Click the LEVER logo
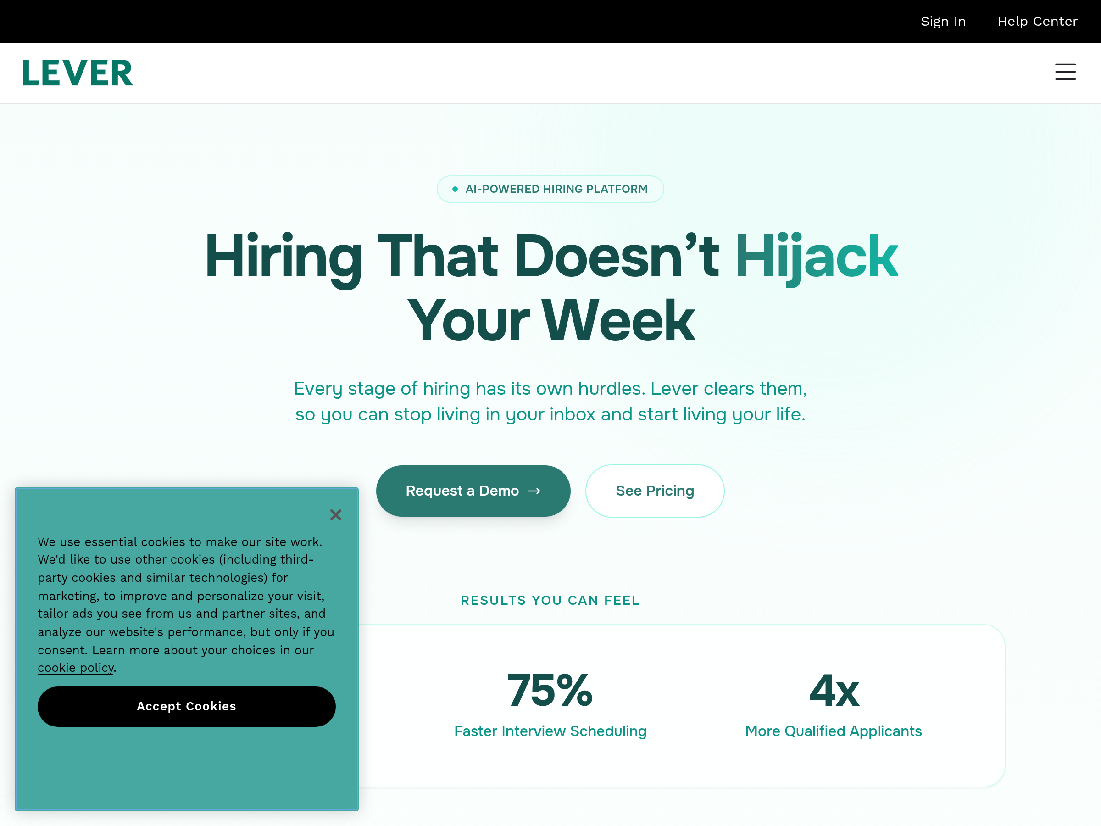Viewport: 1101px width, 826px height. pyautogui.click(x=78, y=73)
